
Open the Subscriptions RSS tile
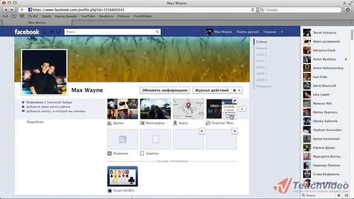coord(123,139)
